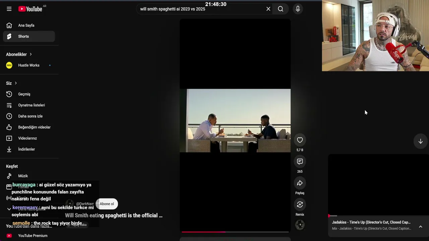Open the YouTube guide hamburger menu
Image resolution: width=429 pixels, height=241 pixels.
point(9,9)
